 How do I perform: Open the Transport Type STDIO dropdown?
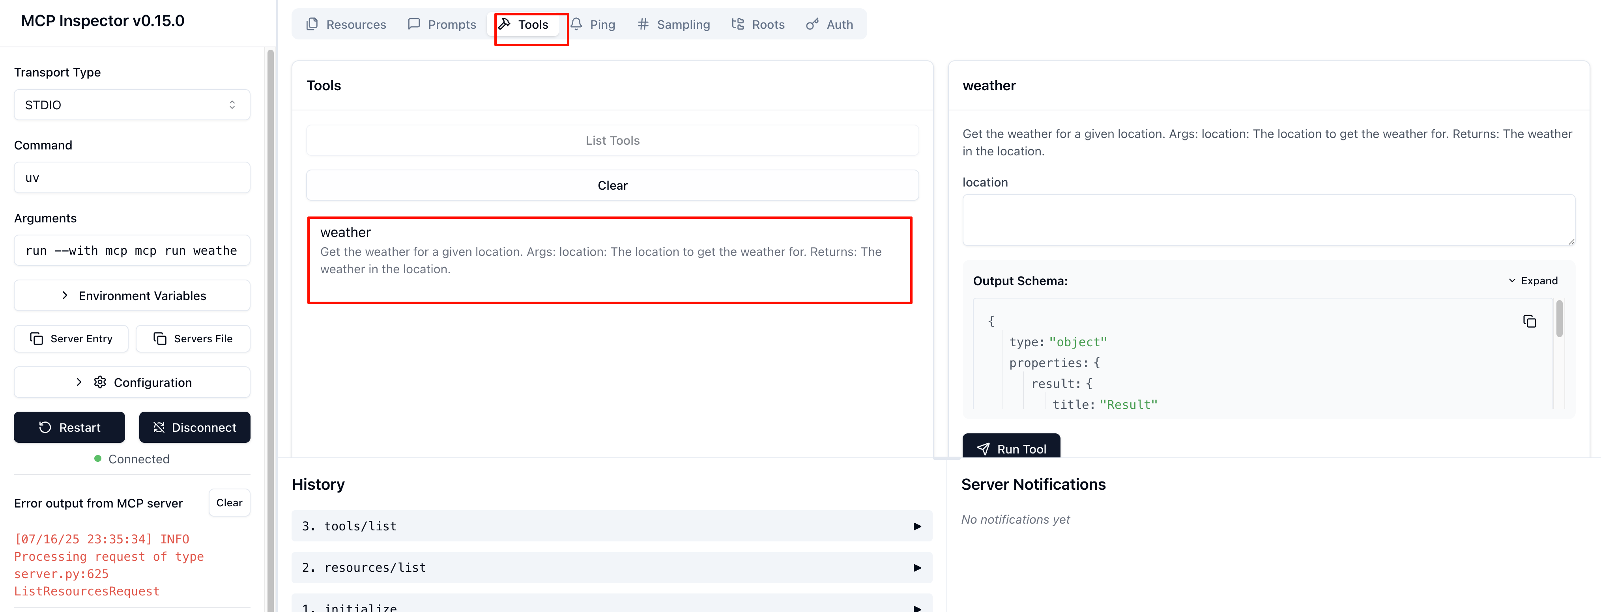(132, 105)
